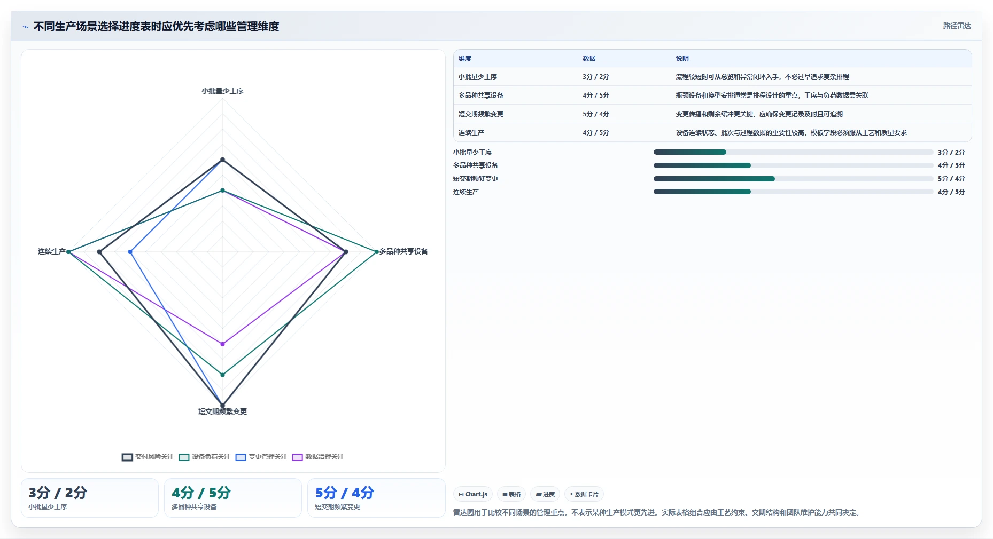Click the 多品种共享设备 radar axis label
Screen dimensions: 993x539
[404, 251]
